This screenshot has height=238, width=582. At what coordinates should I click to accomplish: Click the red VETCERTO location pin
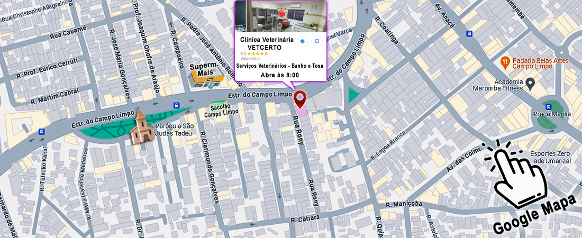point(299,99)
